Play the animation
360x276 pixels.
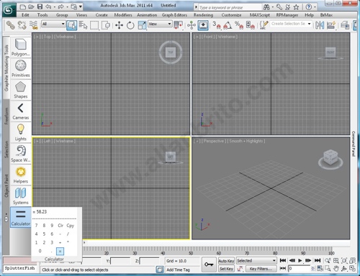point(300,260)
